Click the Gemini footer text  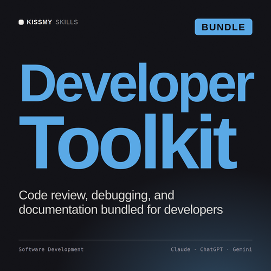242,249
